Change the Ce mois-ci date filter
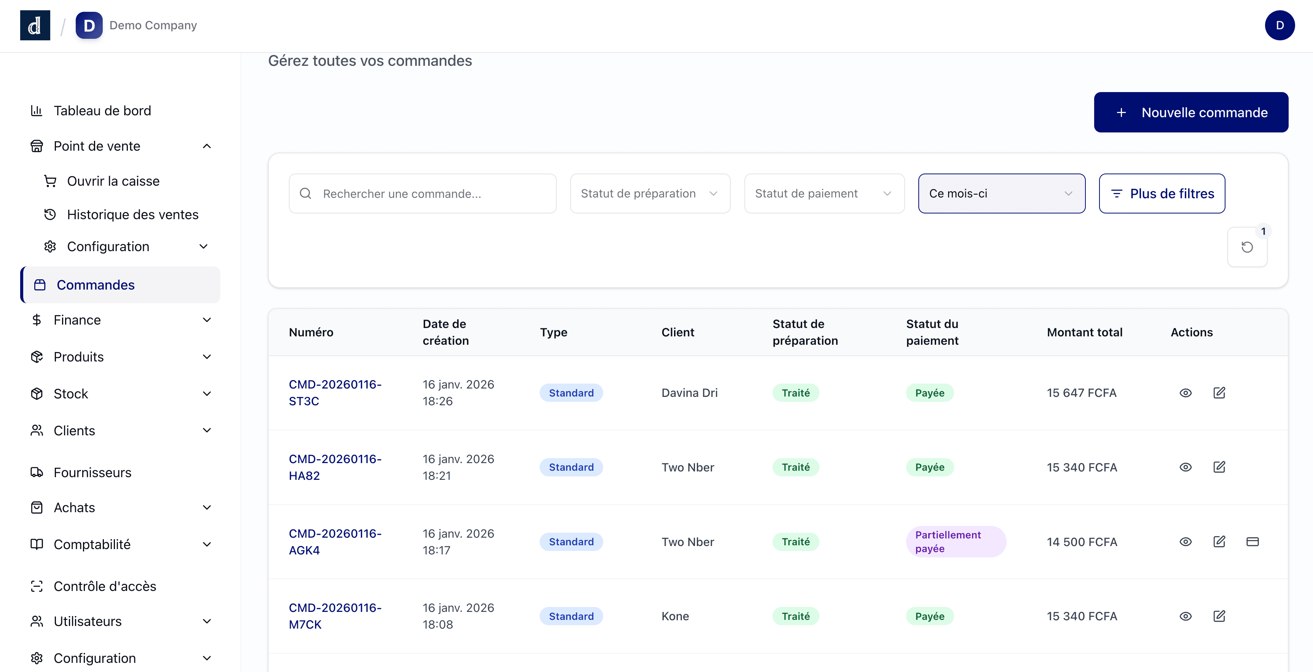This screenshot has height=672, width=1313. (x=1001, y=194)
